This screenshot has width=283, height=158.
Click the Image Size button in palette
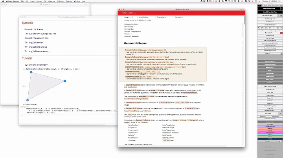pos(270,108)
